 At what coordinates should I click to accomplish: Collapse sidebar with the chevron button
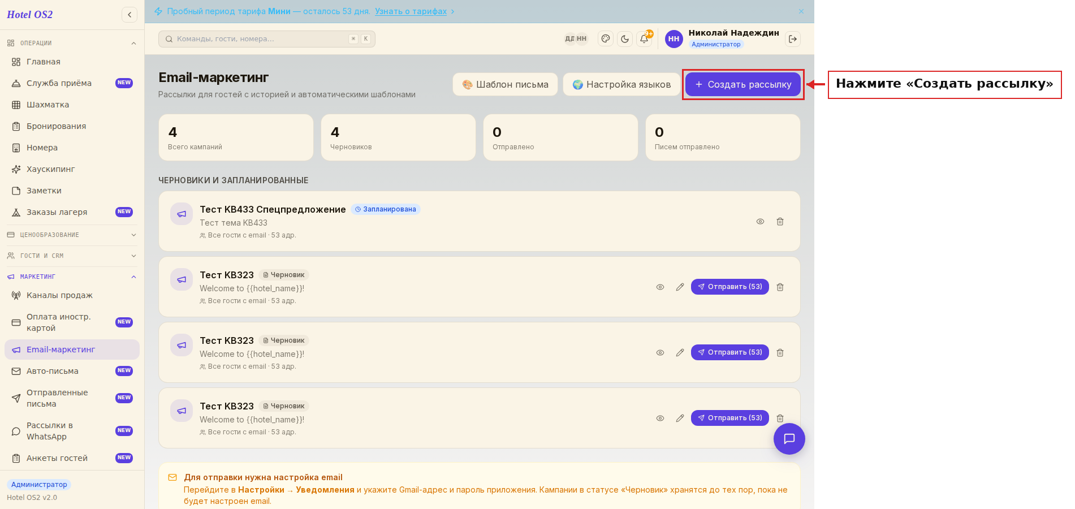click(x=129, y=15)
